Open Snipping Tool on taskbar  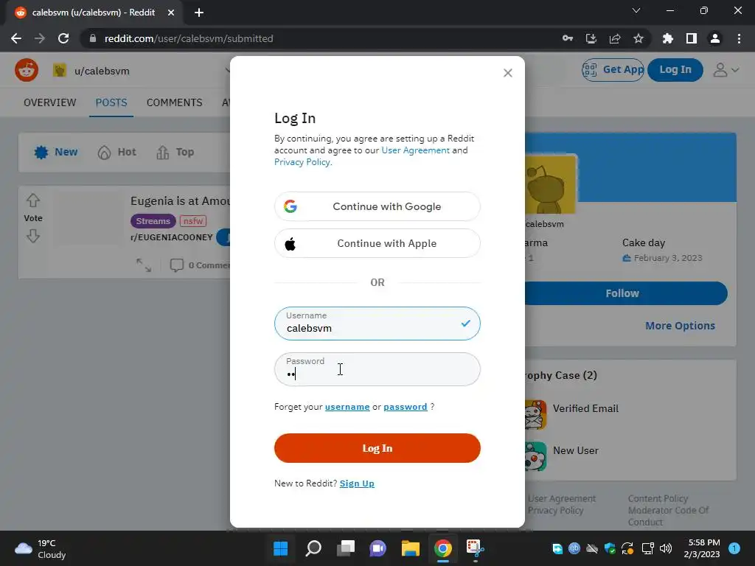point(476,548)
